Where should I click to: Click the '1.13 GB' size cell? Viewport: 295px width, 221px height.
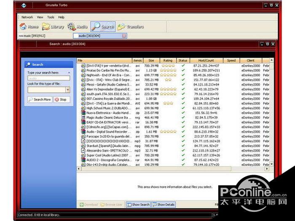pyautogui.click(x=151, y=70)
